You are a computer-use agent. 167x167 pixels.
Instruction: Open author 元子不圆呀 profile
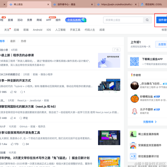click(x=146, y=109)
